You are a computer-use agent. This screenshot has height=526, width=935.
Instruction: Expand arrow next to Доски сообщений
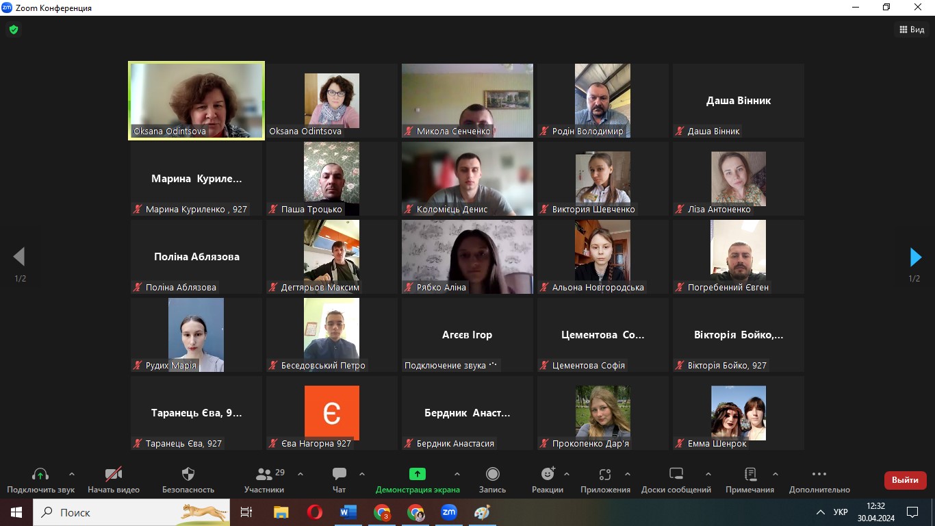click(x=708, y=474)
